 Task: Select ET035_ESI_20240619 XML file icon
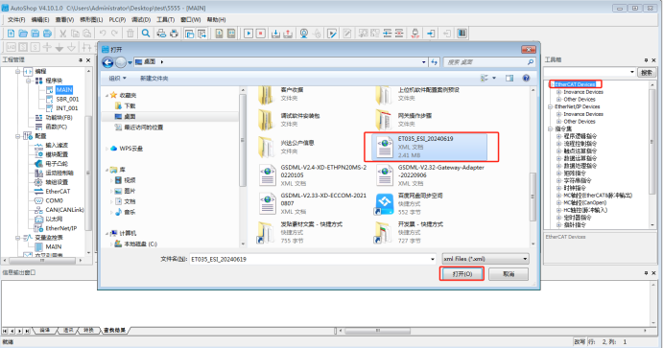[385, 147]
